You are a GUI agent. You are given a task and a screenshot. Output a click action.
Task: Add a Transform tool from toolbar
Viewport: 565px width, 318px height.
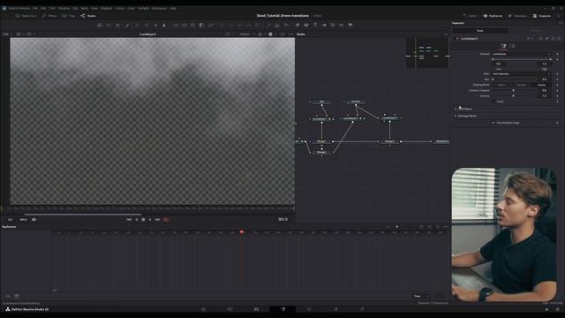(x=211, y=26)
